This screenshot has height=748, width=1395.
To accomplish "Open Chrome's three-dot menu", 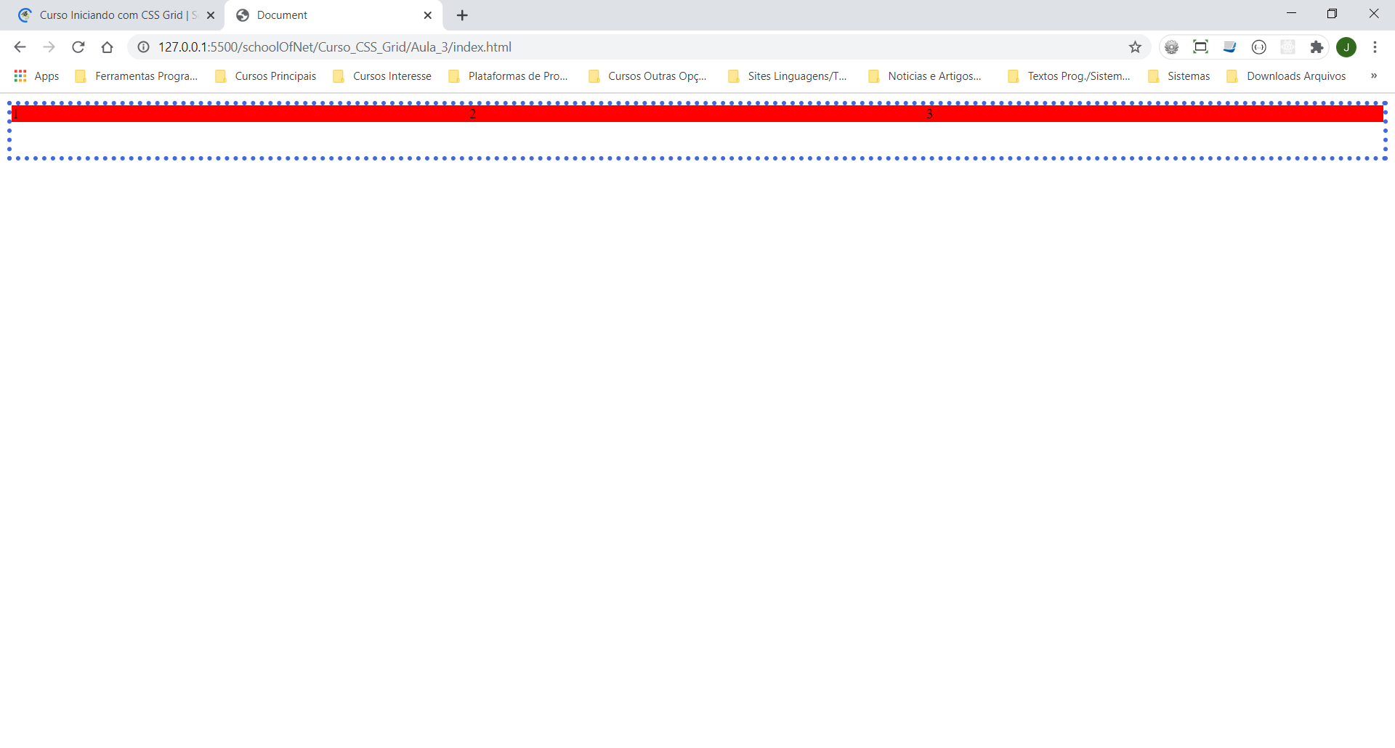I will click(1375, 47).
